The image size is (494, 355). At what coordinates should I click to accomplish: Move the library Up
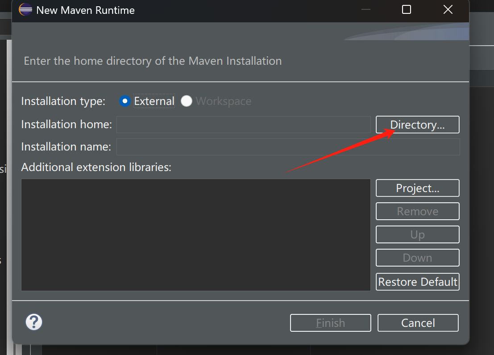pyautogui.click(x=417, y=234)
